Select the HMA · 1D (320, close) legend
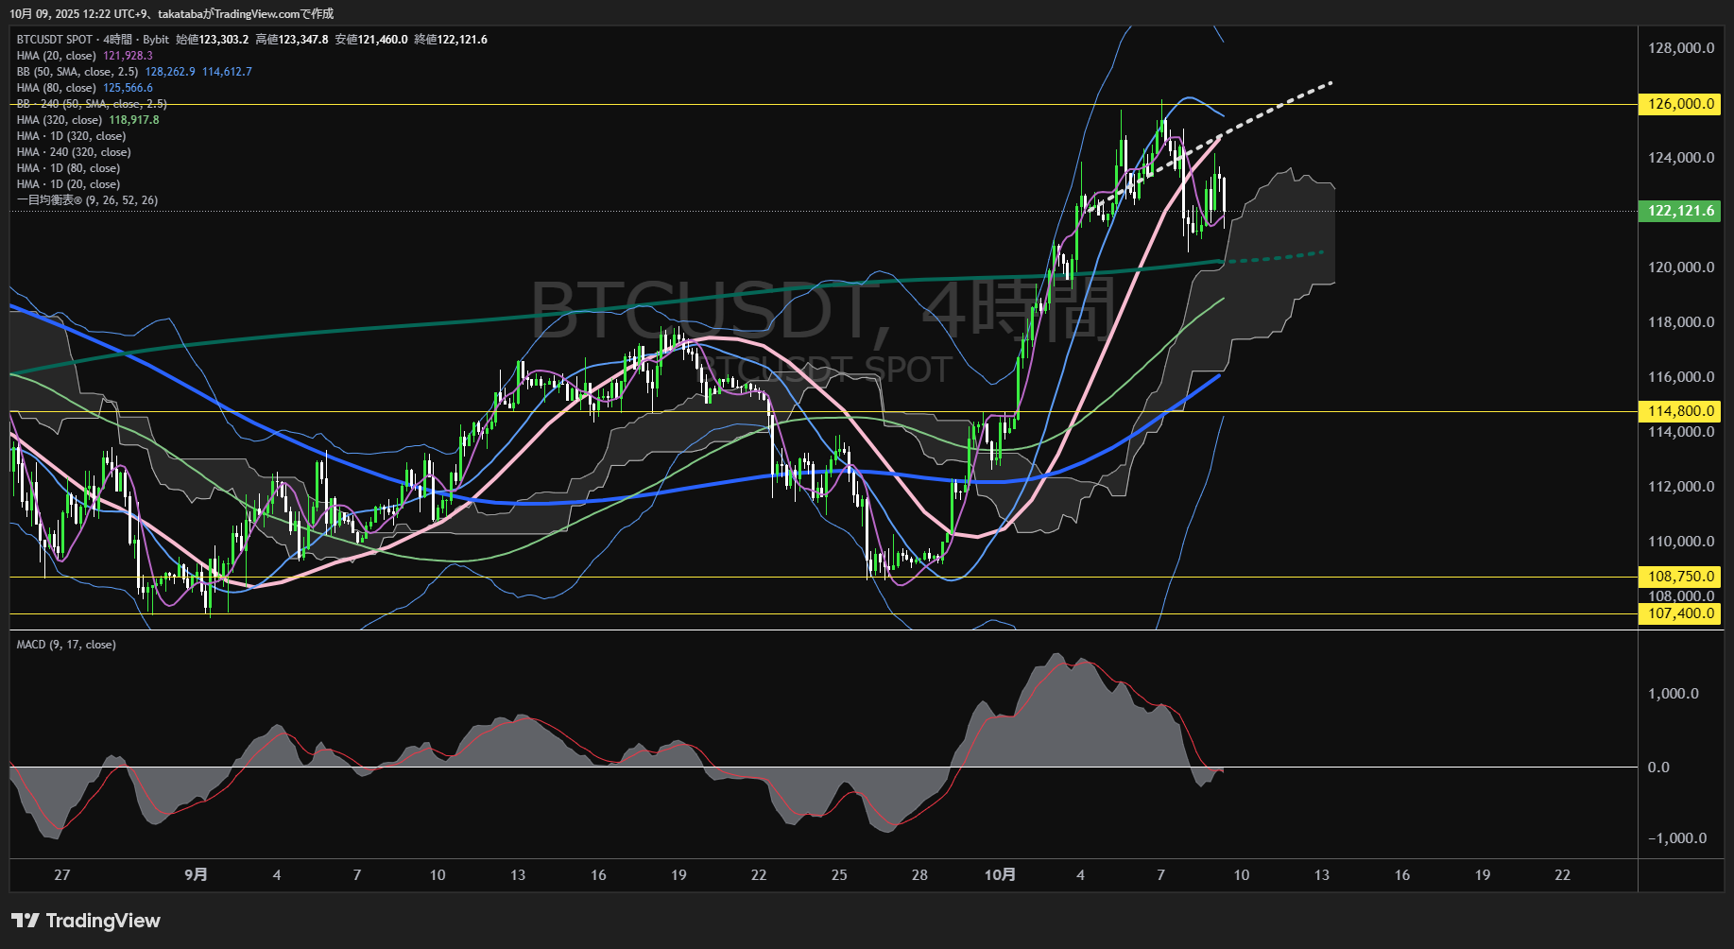Image resolution: width=1734 pixels, height=949 pixels. coord(71,136)
